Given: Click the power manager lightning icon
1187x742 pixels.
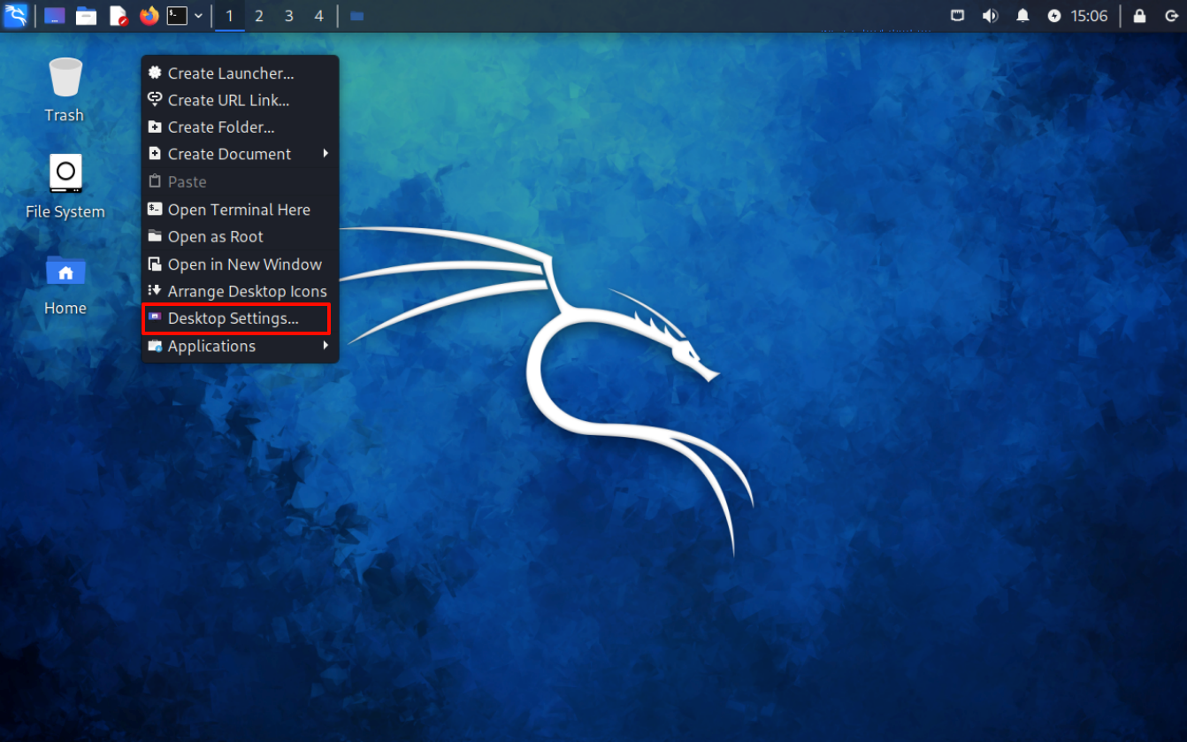Looking at the screenshot, I should 1053,16.
